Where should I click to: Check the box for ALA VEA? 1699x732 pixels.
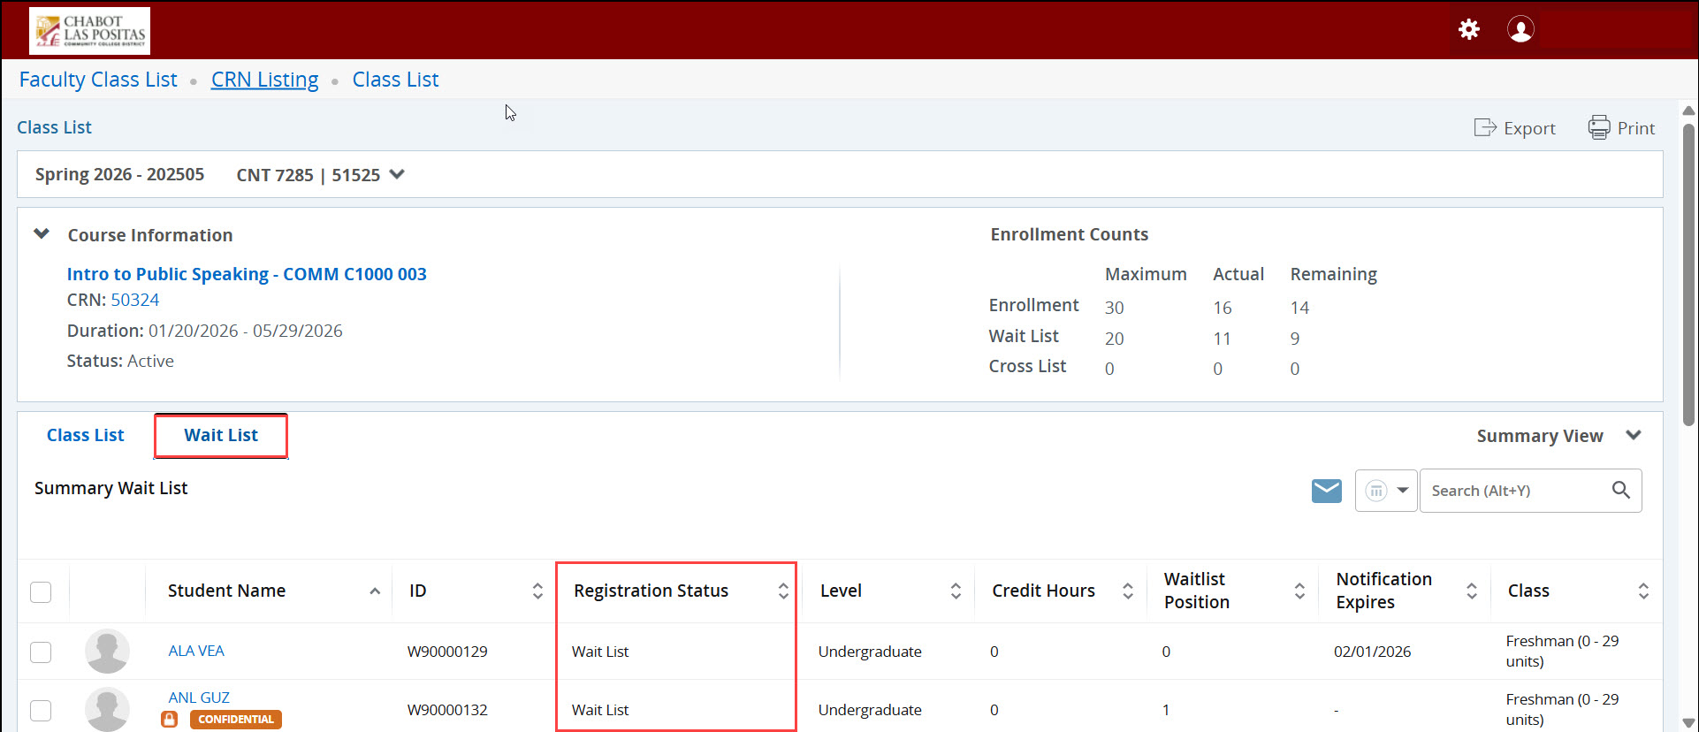point(41,652)
